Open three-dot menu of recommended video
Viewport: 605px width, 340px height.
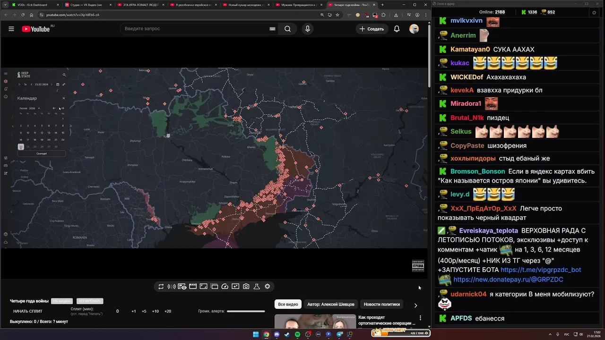420,318
